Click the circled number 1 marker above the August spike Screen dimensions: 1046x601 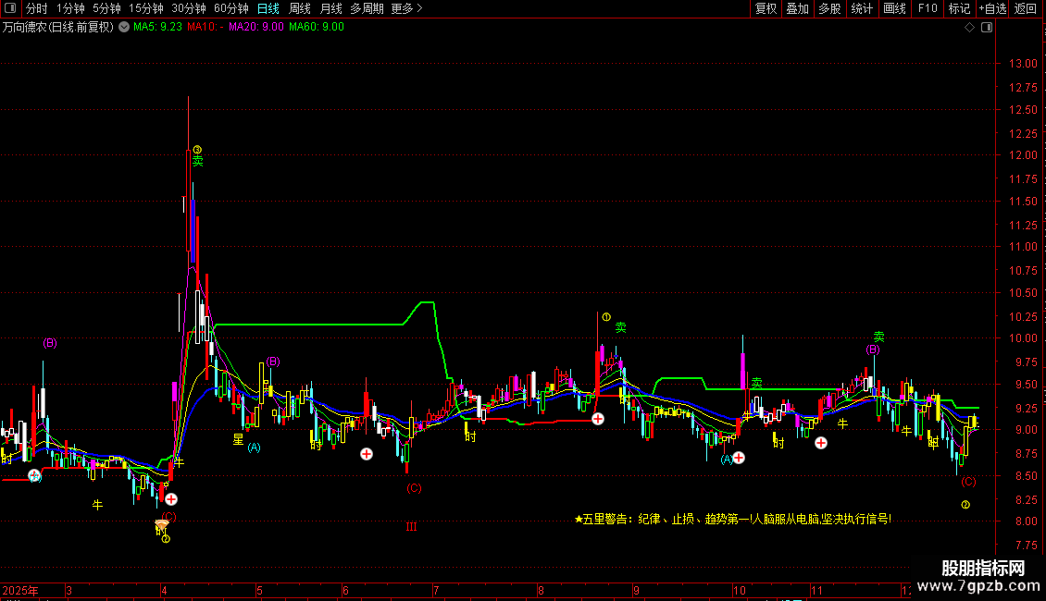[x=606, y=317]
